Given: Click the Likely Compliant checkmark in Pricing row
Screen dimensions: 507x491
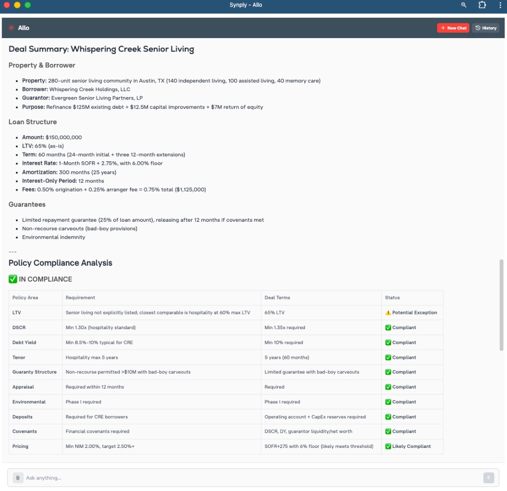Looking at the screenshot, I should pos(388,446).
